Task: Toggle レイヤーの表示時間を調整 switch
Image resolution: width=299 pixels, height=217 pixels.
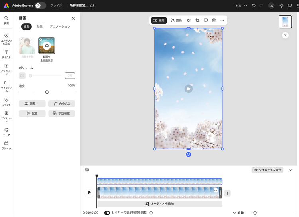Action: tap(107, 213)
